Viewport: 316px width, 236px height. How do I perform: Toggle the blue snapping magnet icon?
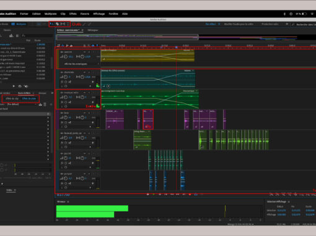tap(93, 46)
